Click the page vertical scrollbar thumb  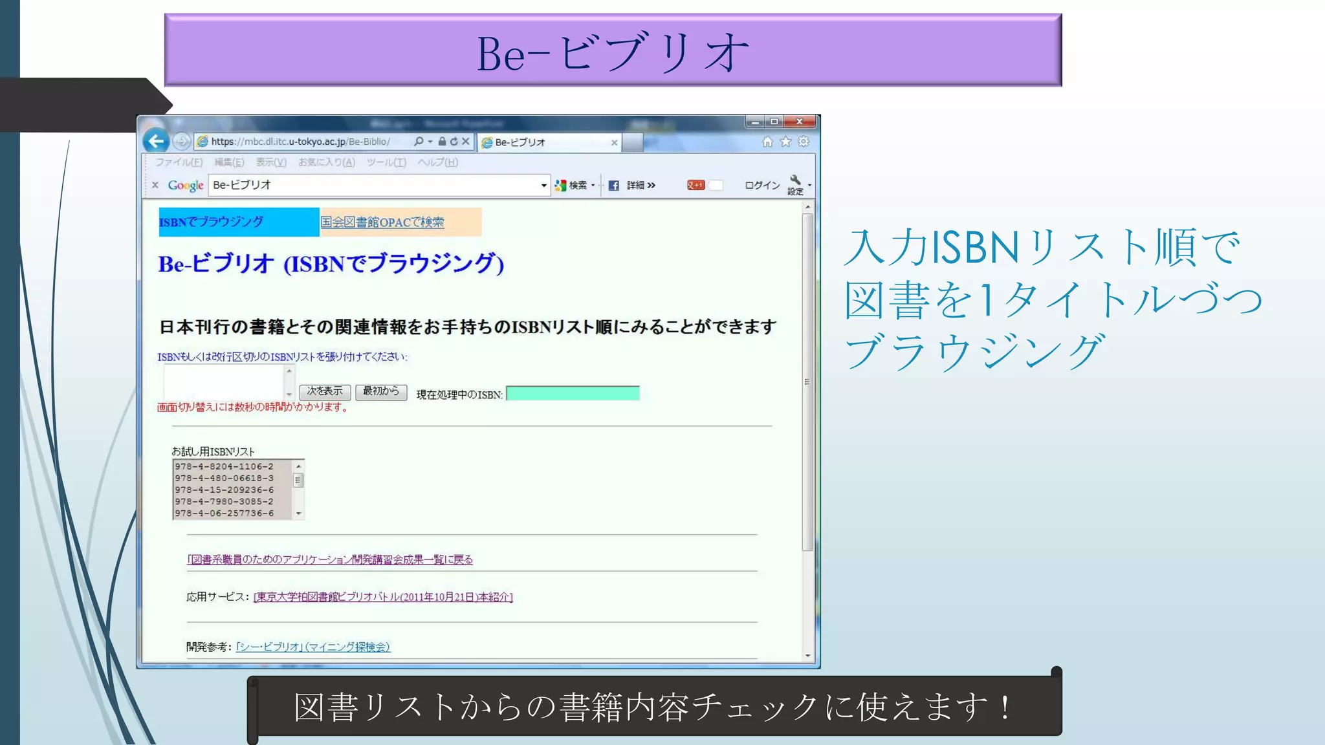[807, 382]
